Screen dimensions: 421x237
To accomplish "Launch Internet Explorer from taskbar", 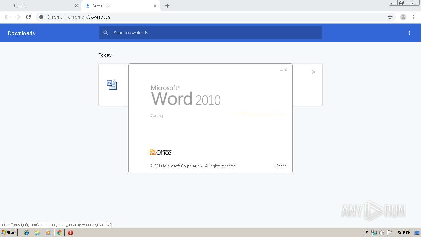I will [x=26, y=233].
